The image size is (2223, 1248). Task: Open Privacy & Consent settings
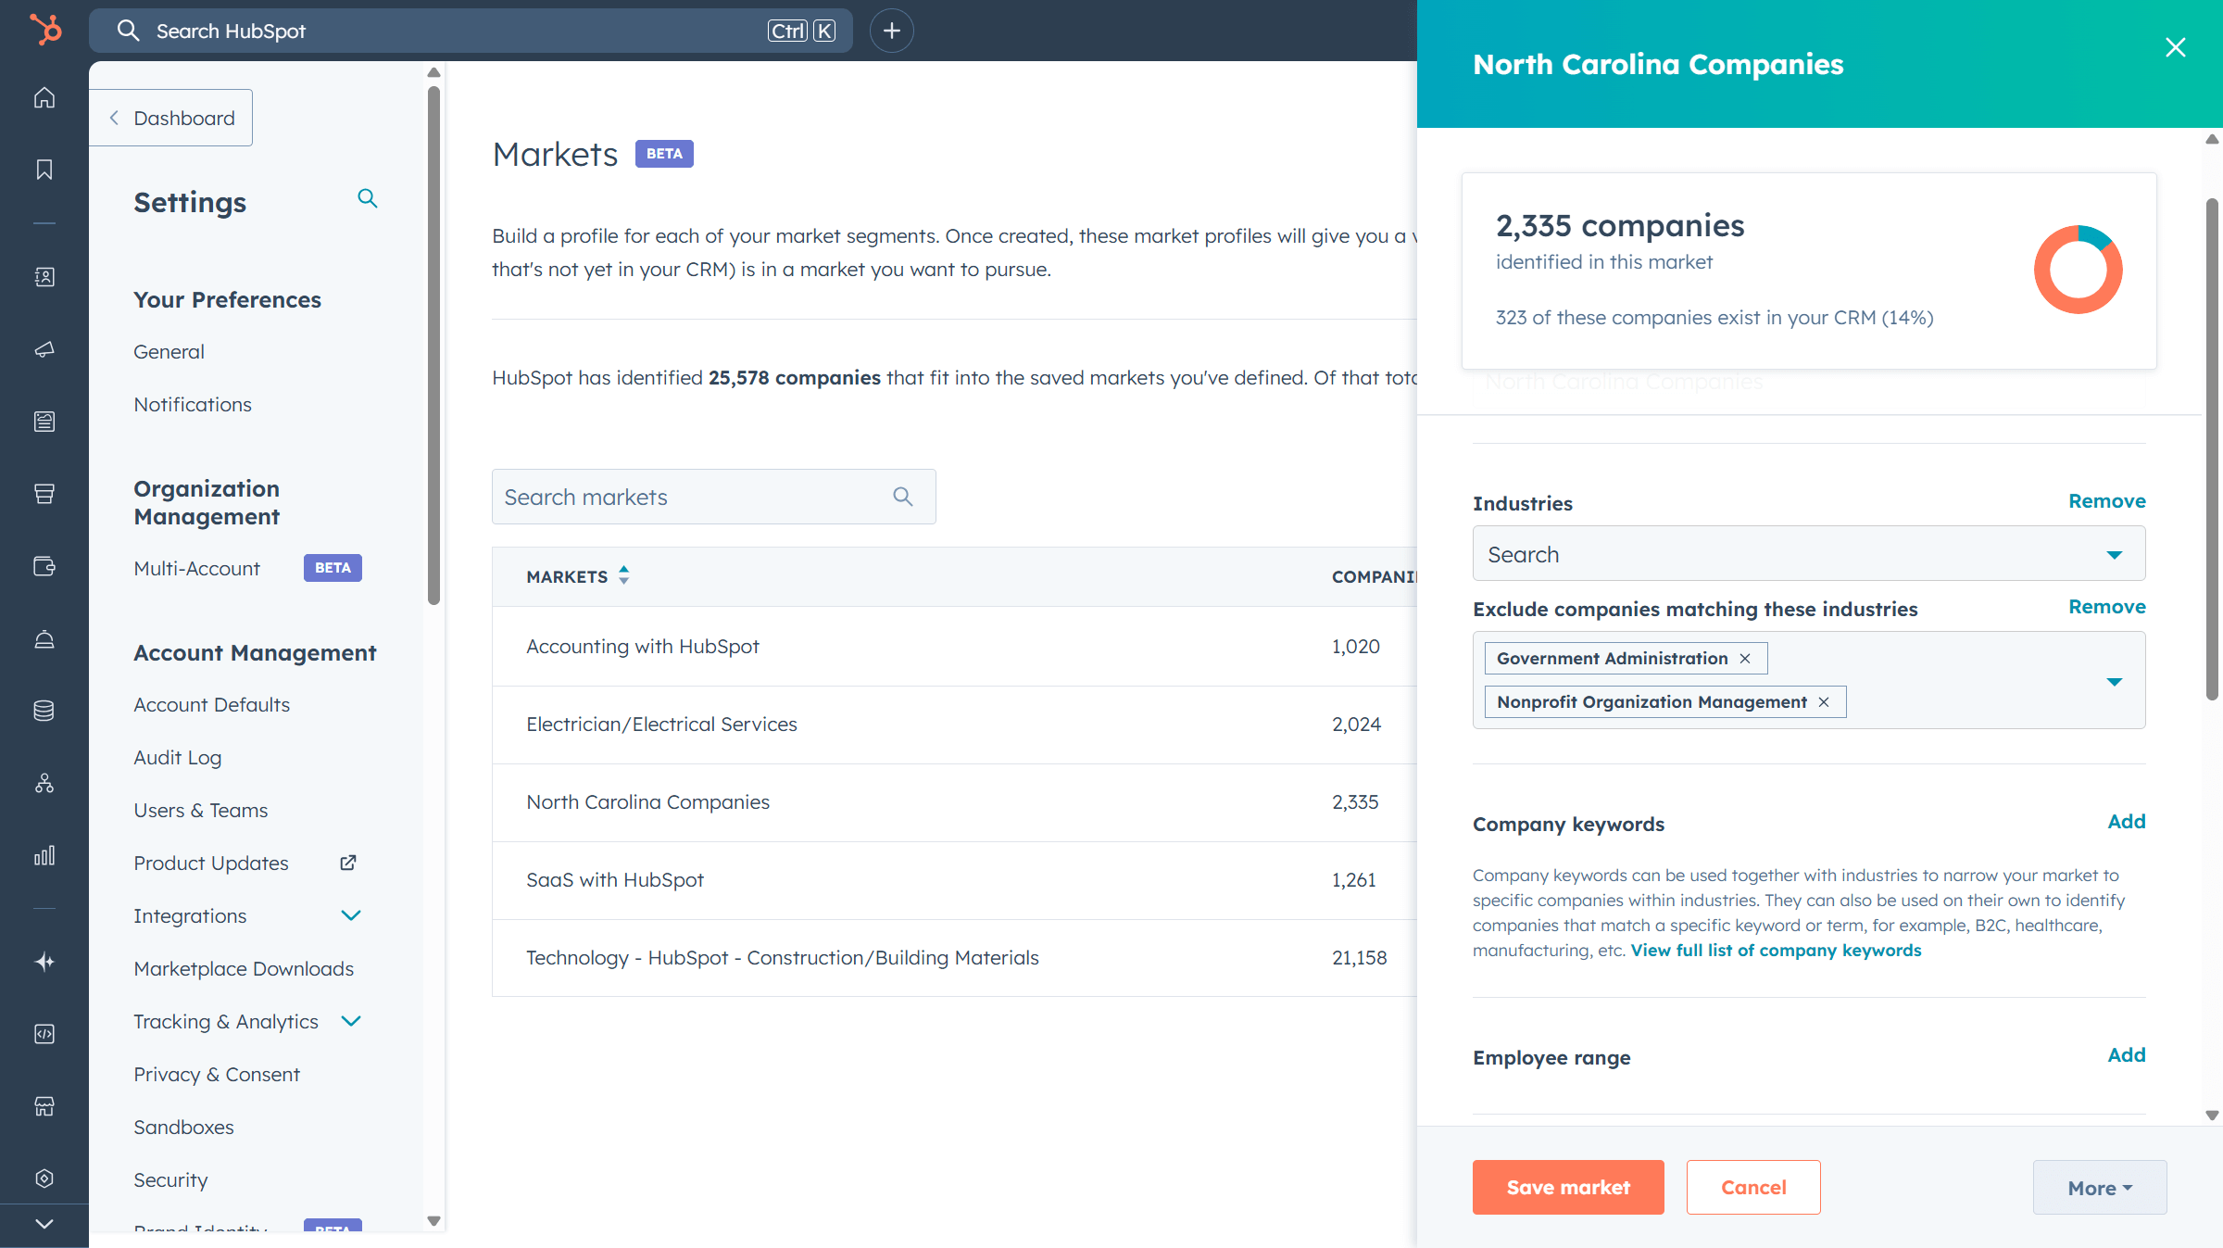(217, 1075)
